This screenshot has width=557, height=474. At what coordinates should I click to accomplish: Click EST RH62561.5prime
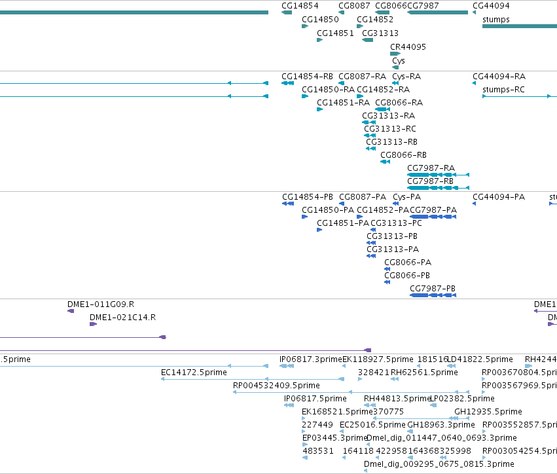click(x=424, y=373)
